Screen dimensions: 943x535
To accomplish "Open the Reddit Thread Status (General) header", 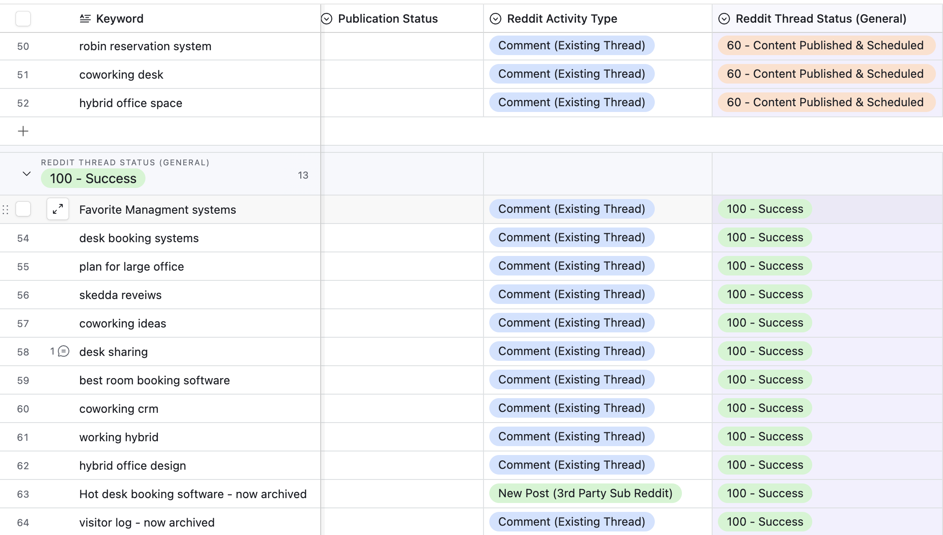I will [x=821, y=19].
